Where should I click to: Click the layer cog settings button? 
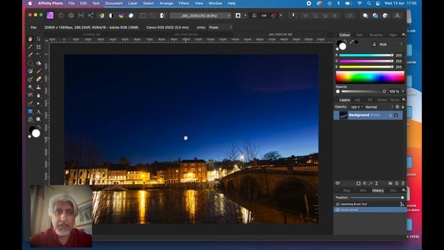point(398,107)
